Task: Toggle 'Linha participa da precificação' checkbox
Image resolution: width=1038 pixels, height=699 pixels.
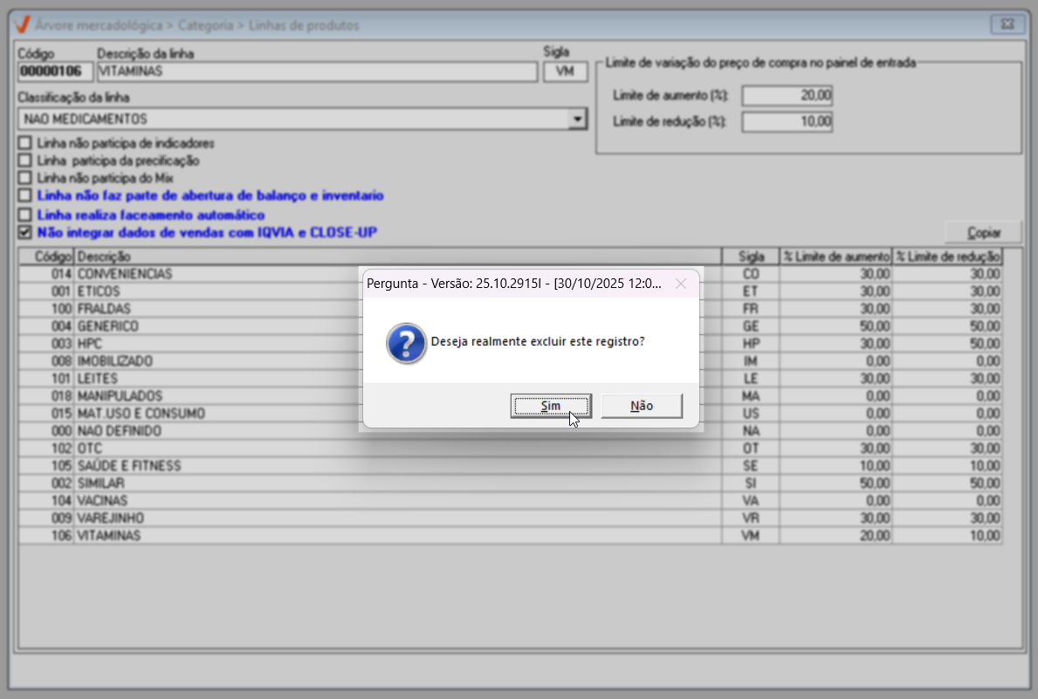Action: click(25, 161)
